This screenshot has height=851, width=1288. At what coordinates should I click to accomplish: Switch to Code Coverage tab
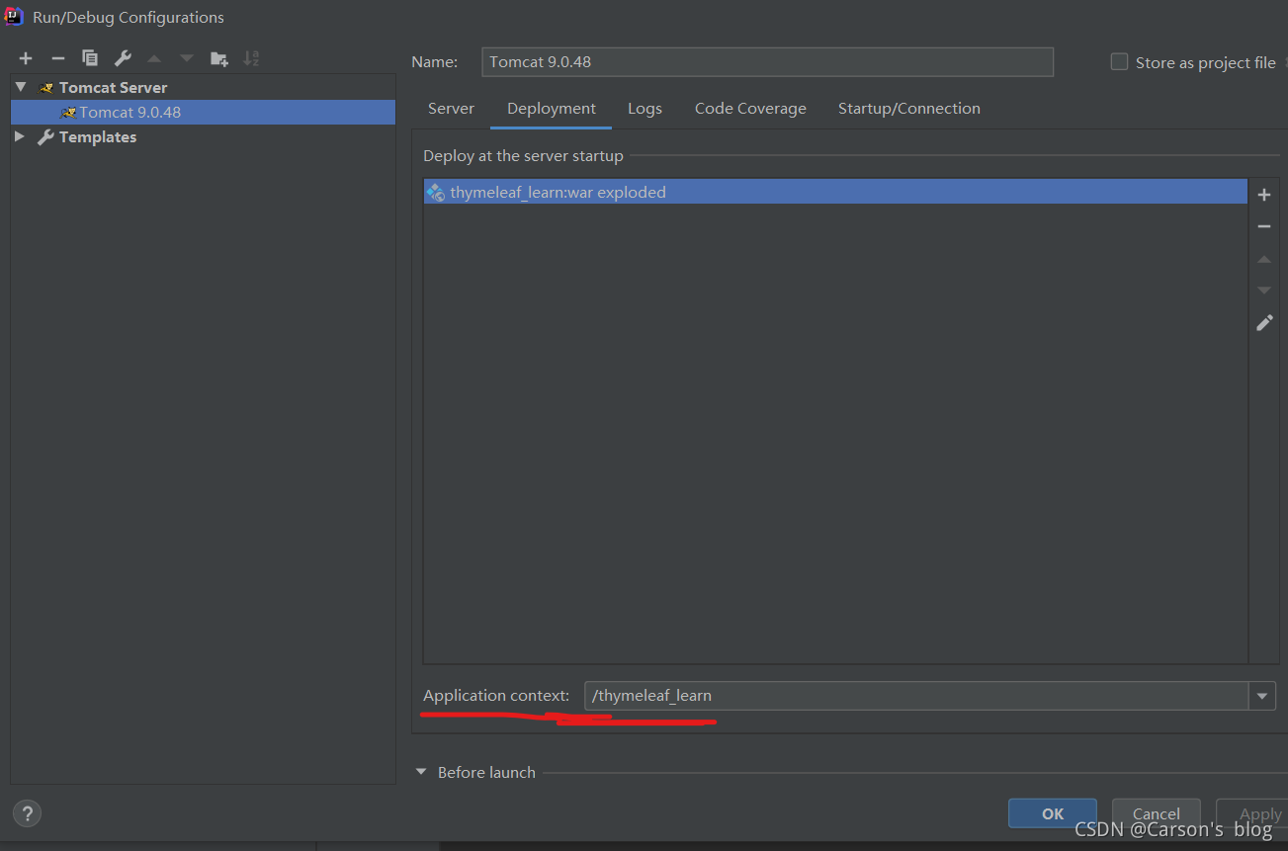click(x=750, y=109)
